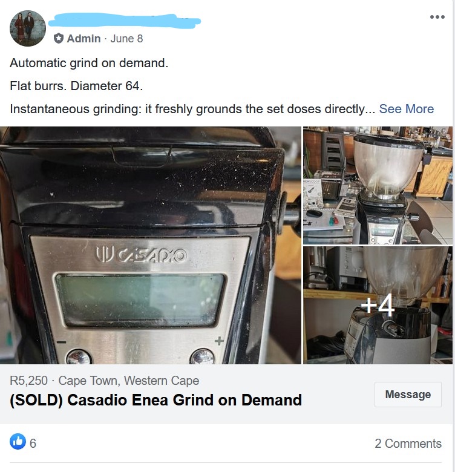Open the +4 more photos thumbnail
This screenshot has width=455, height=472.
click(x=378, y=305)
